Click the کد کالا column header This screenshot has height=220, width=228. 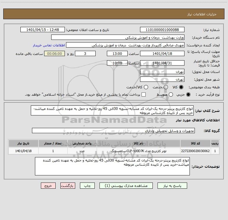tap(195, 143)
